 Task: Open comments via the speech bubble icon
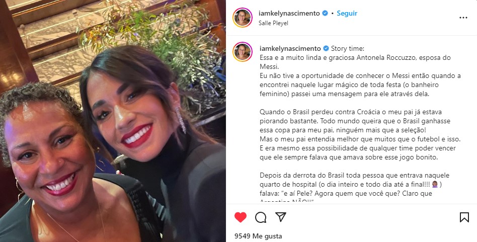(261, 217)
